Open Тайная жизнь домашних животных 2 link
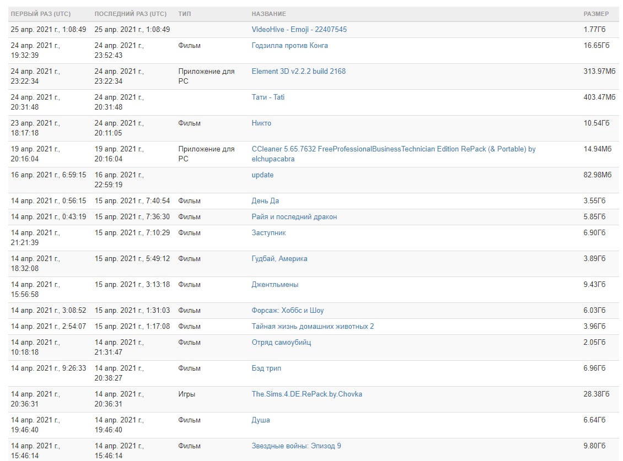Image resolution: width=623 pixels, height=461 pixels. [313, 327]
